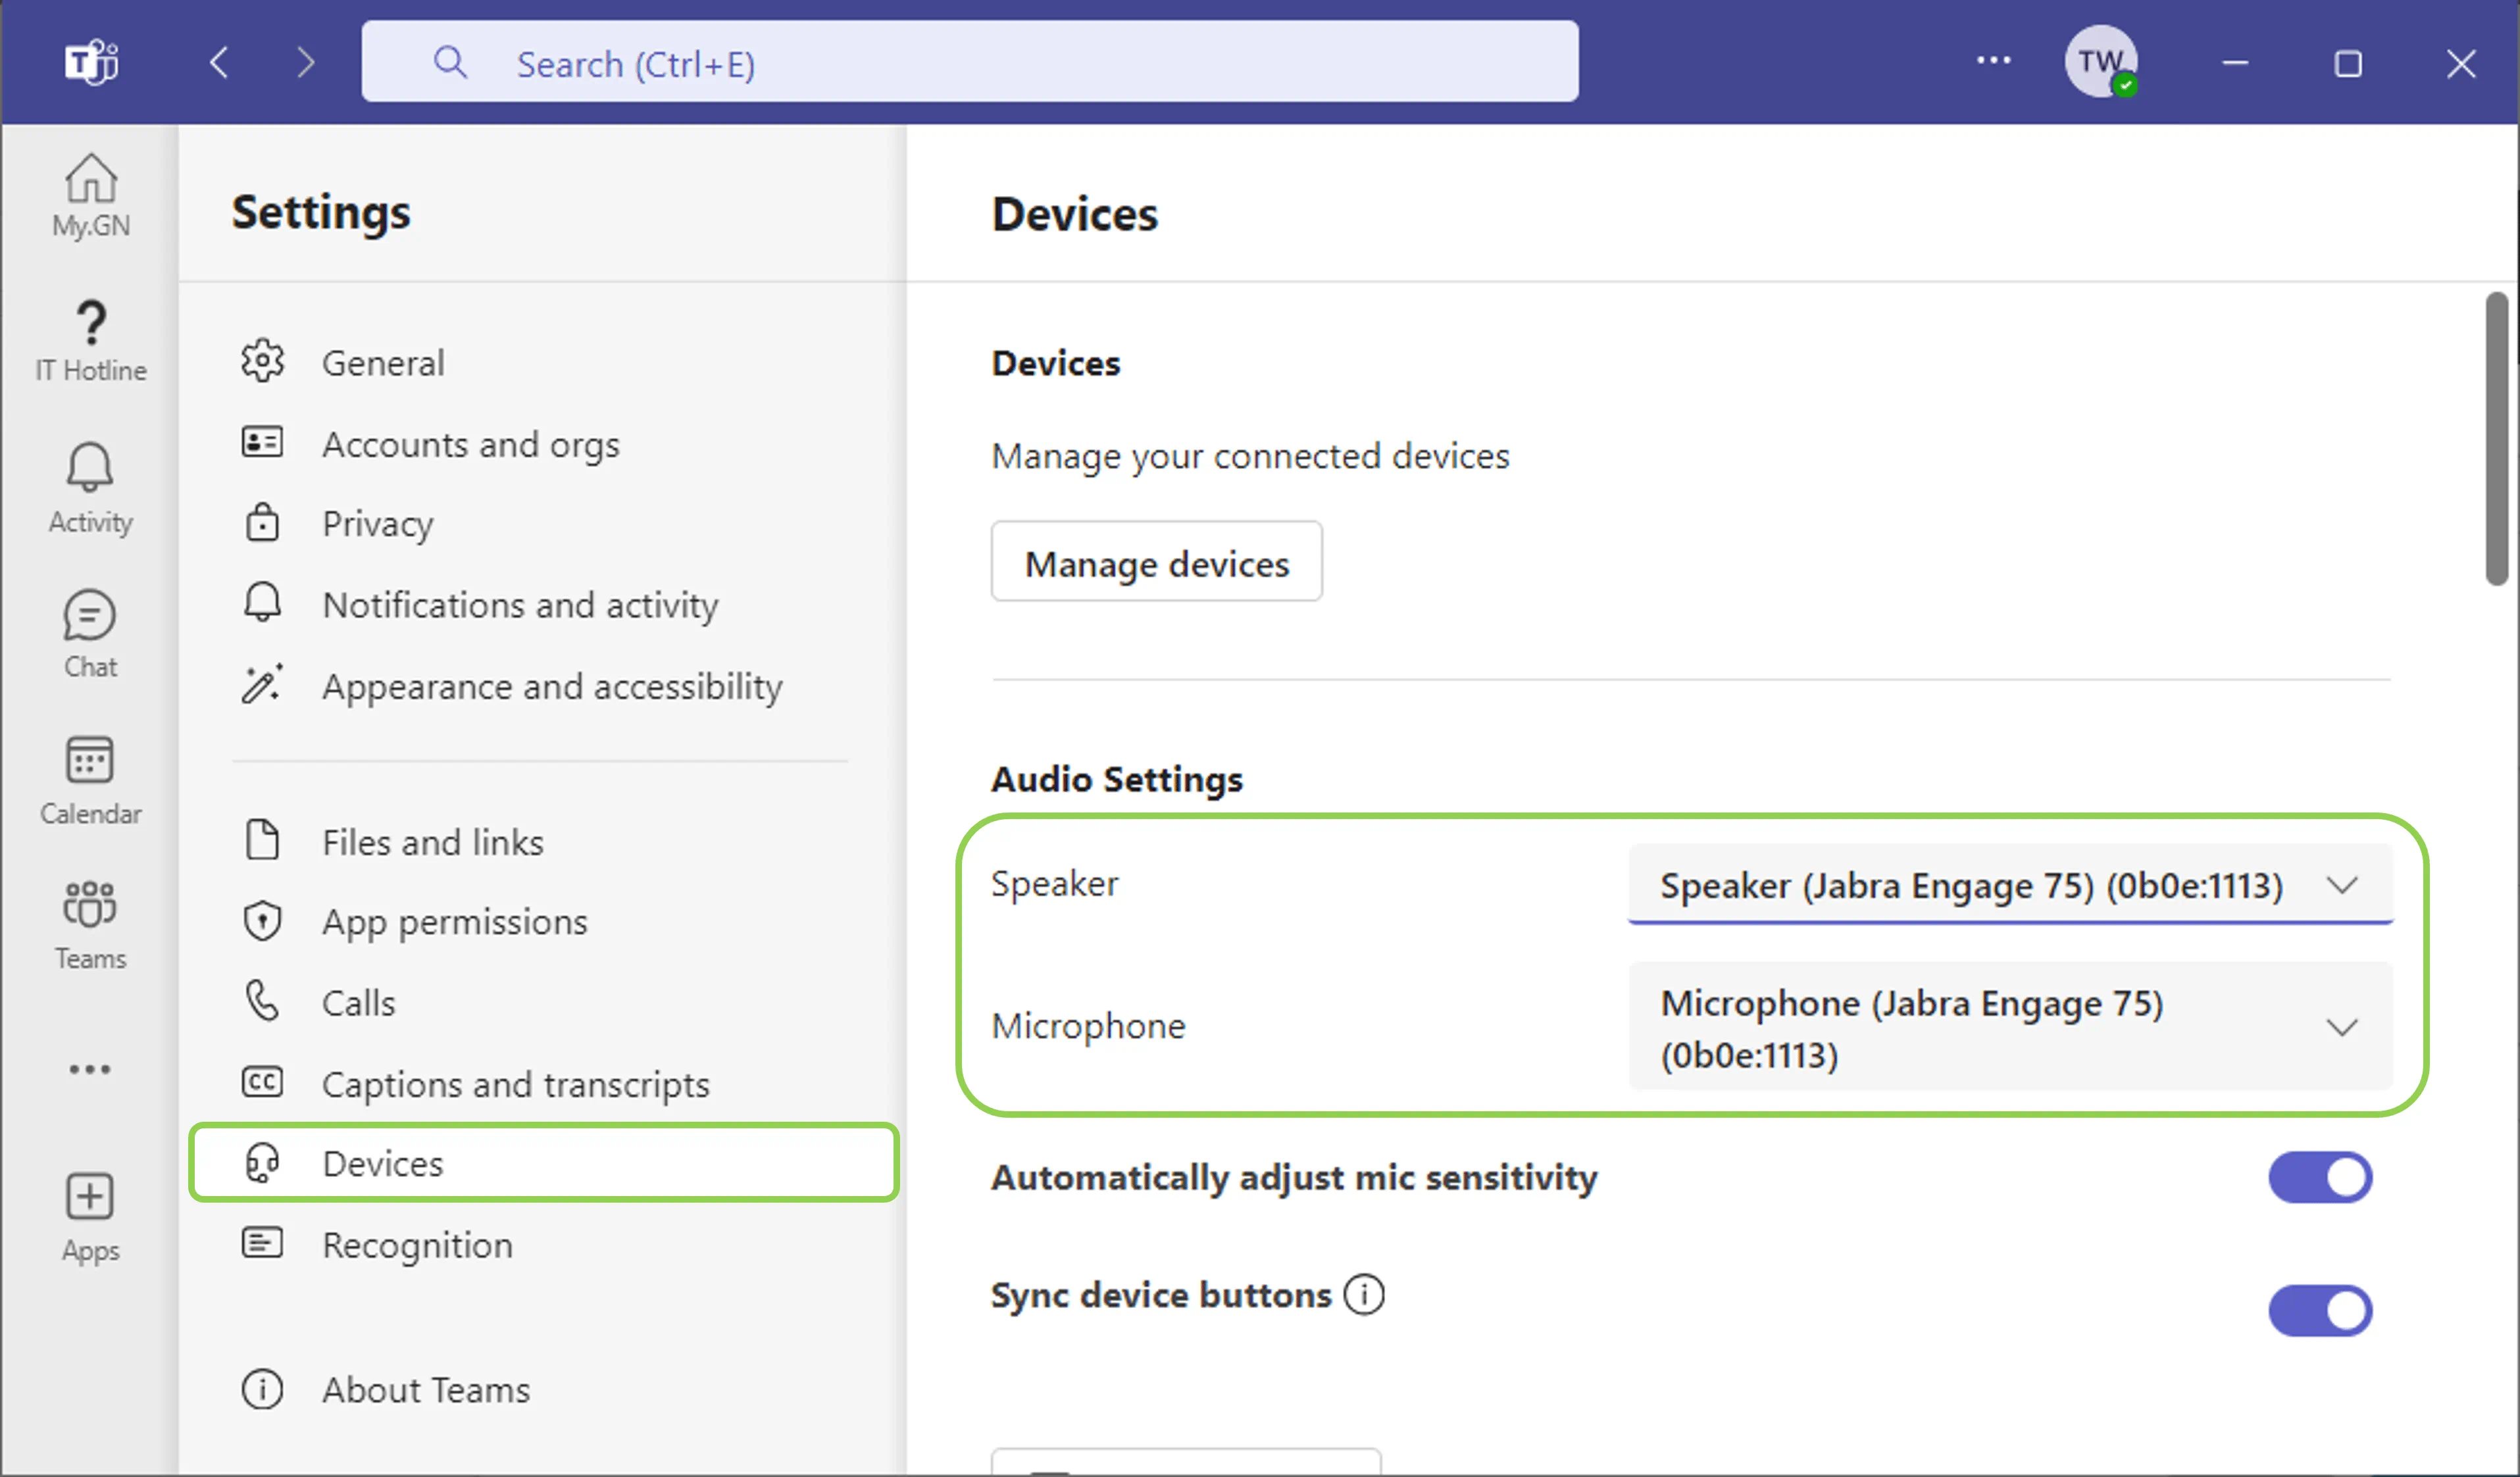This screenshot has height=1477, width=2520.
Task: Open About Teams
Action: coord(425,1390)
